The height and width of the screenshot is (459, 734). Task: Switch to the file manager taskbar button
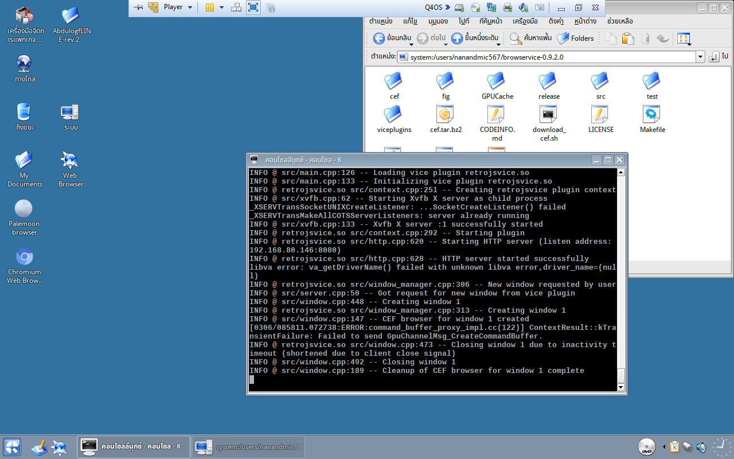click(248, 447)
